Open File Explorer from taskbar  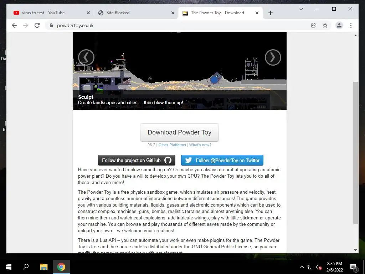pos(43,267)
